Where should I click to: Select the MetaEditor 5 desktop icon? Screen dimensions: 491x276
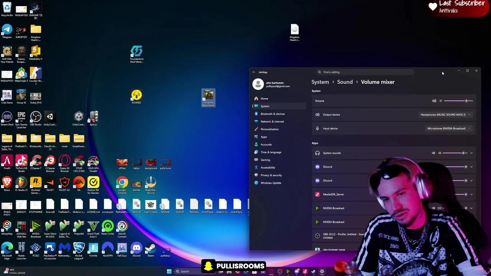pyautogui.click(x=36, y=53)
